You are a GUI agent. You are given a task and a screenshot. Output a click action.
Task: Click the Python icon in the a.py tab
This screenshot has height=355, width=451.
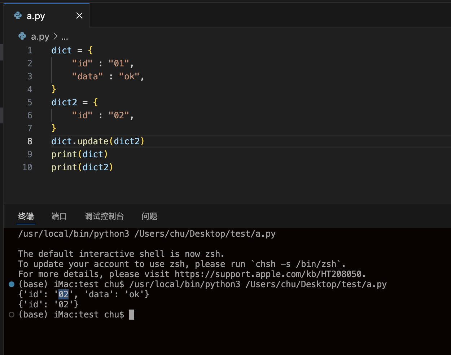pyautogui.click(x=18, y=16)
